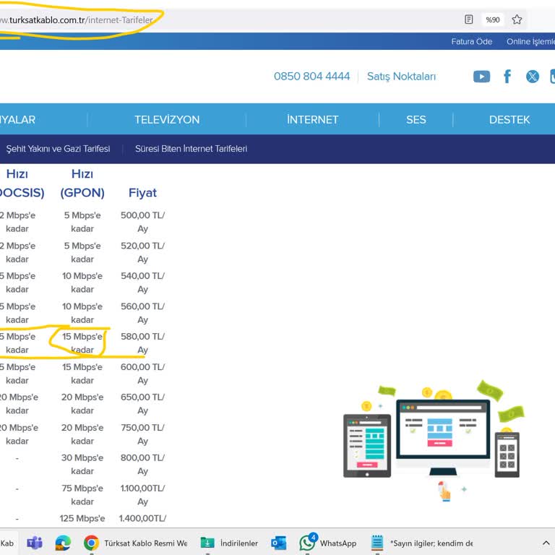The image size is (555, 555).
Task: Open Satış Noktaları link
Action: [401, 77]
